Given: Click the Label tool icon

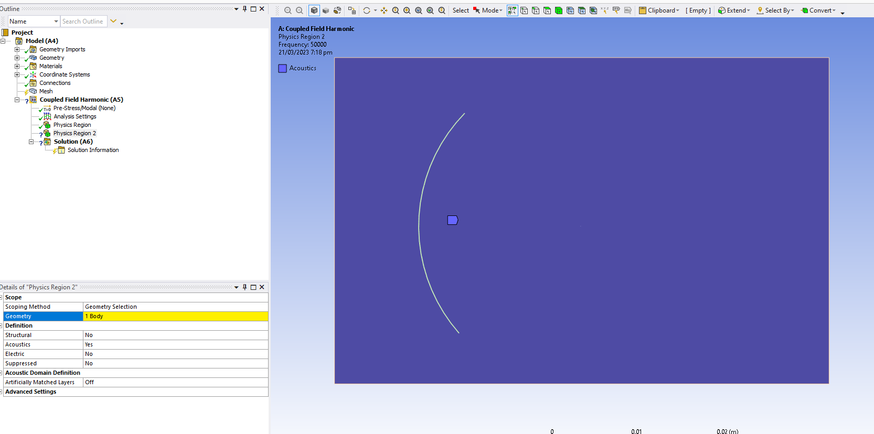Looking at the screenshot, I should coord(616,10).
